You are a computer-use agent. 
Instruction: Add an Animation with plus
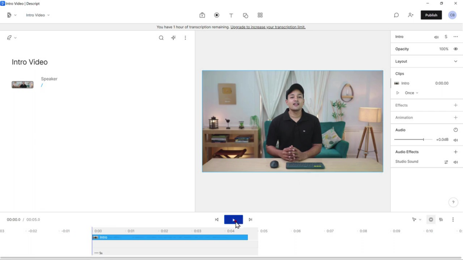pyautogui.click(x=456, y=118)
